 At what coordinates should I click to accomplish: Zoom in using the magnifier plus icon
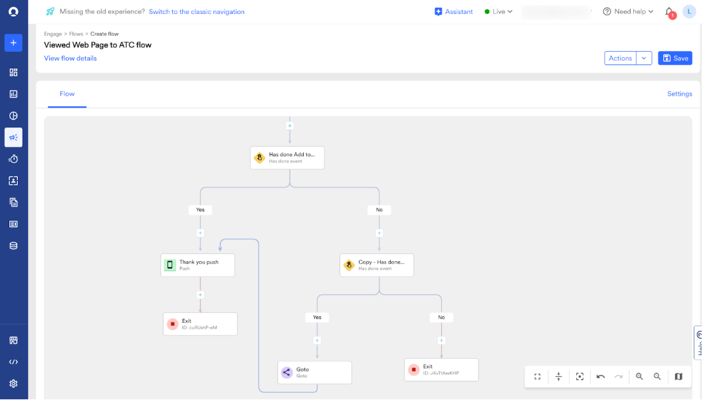[639, 377]
